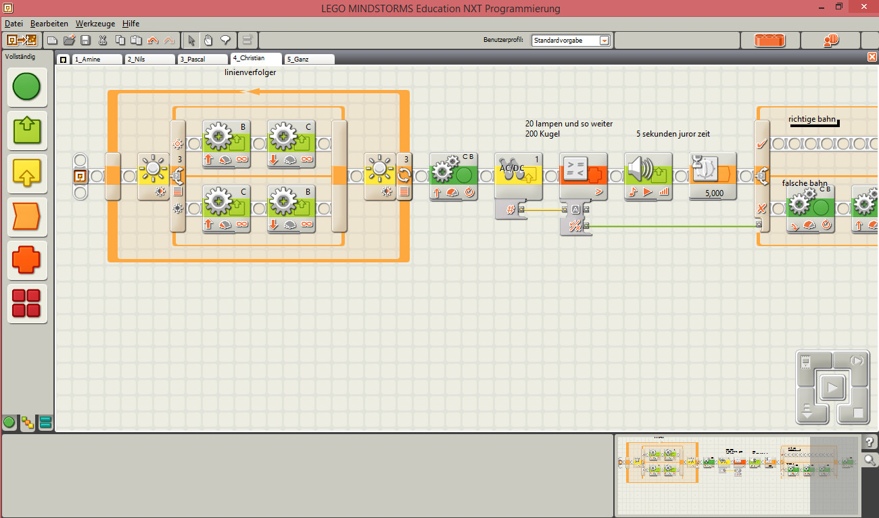Select the bottom-left motor C block in the switch

pyautogui.click(x=227, y=209)
